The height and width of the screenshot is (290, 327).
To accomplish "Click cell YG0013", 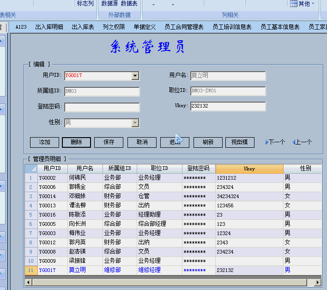I will pyautogui.click(x=53, y=205).
